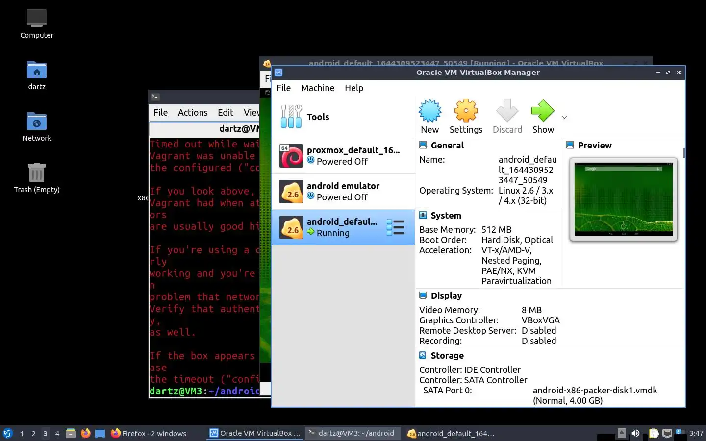
Task: Click the volume speaker tray icon
Action: point(635,433)
